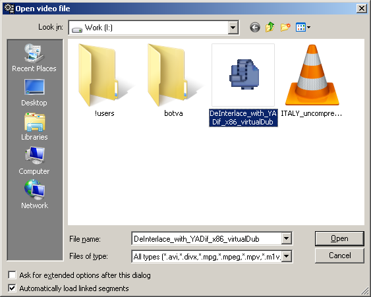
Task: Go to Desktop in places bar
Action: [x=34, y=92]
